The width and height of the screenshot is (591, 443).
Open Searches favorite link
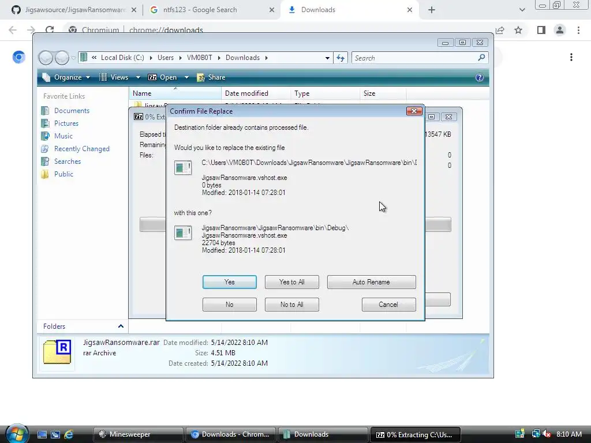tap(68, 162)
